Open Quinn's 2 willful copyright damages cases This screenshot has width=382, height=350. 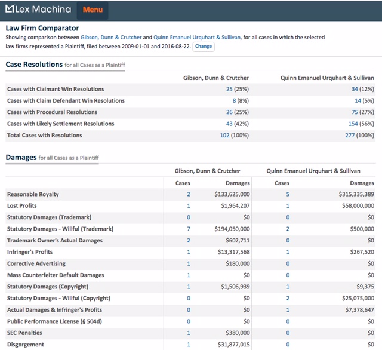pyautogui.click(x=288, y=298)
